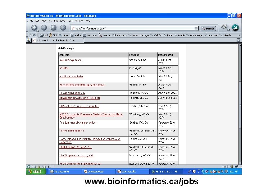The height and width of the screenshot is (194, 259).
Task: Open the Download bookmark link
Action: point(211,35)
